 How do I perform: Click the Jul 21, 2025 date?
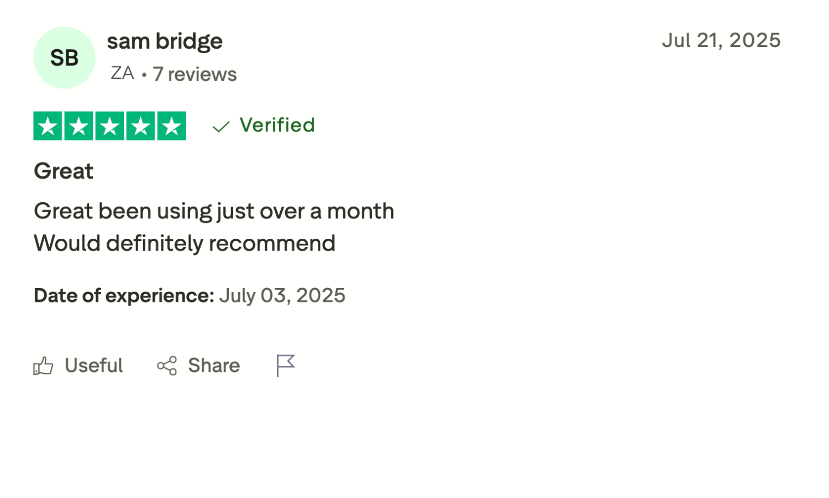(x=721, y=40)
